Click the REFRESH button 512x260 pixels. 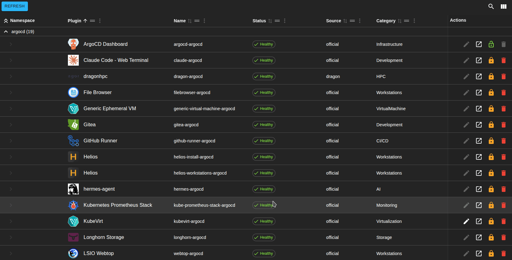15,6
